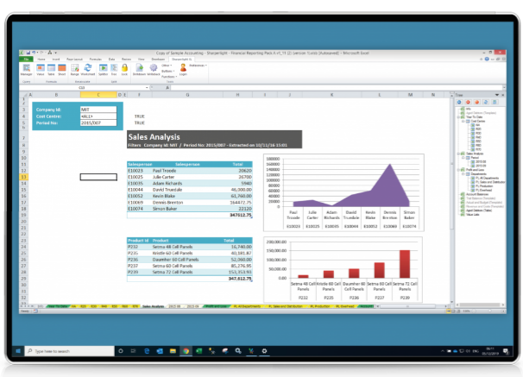
Task: Click the Lock ribbon icon
Action: pyautogui.click(x=124, y=70)
